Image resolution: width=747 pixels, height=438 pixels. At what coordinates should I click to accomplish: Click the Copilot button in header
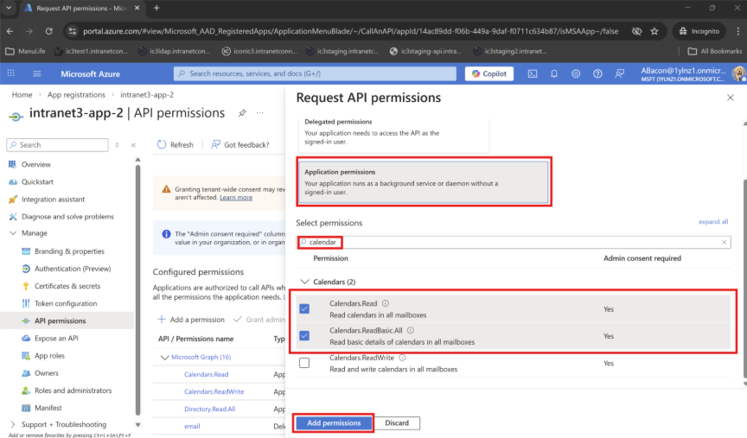tap(489, 73)
